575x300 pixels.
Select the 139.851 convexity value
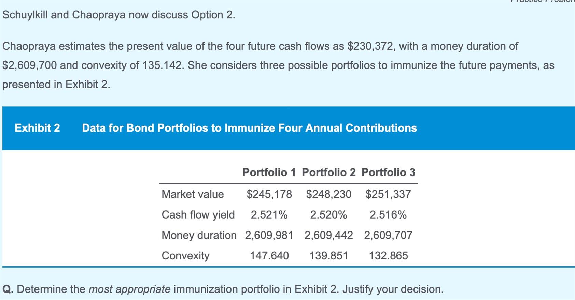[328, 256]
